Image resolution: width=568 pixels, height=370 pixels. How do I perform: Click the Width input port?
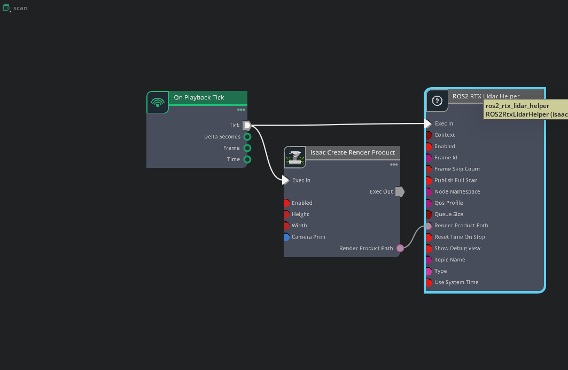coord(286,226)
